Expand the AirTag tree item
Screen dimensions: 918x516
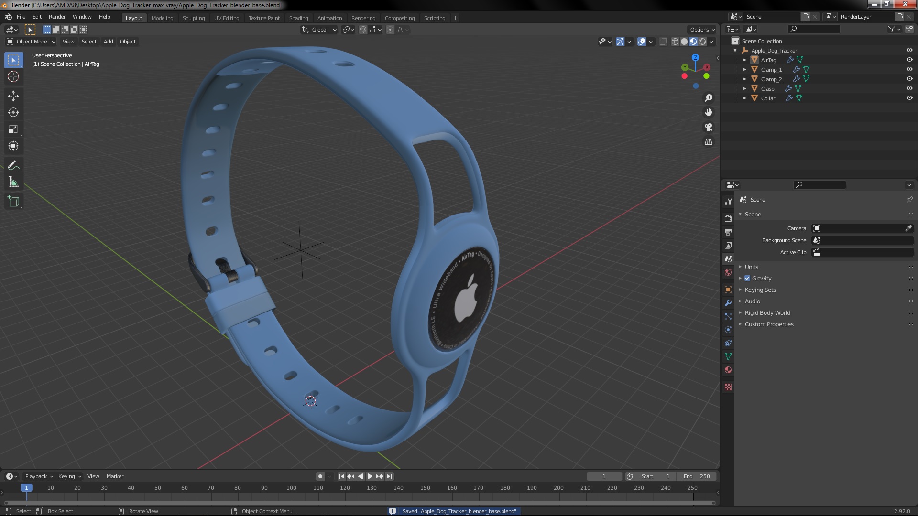tap(745, 60)
